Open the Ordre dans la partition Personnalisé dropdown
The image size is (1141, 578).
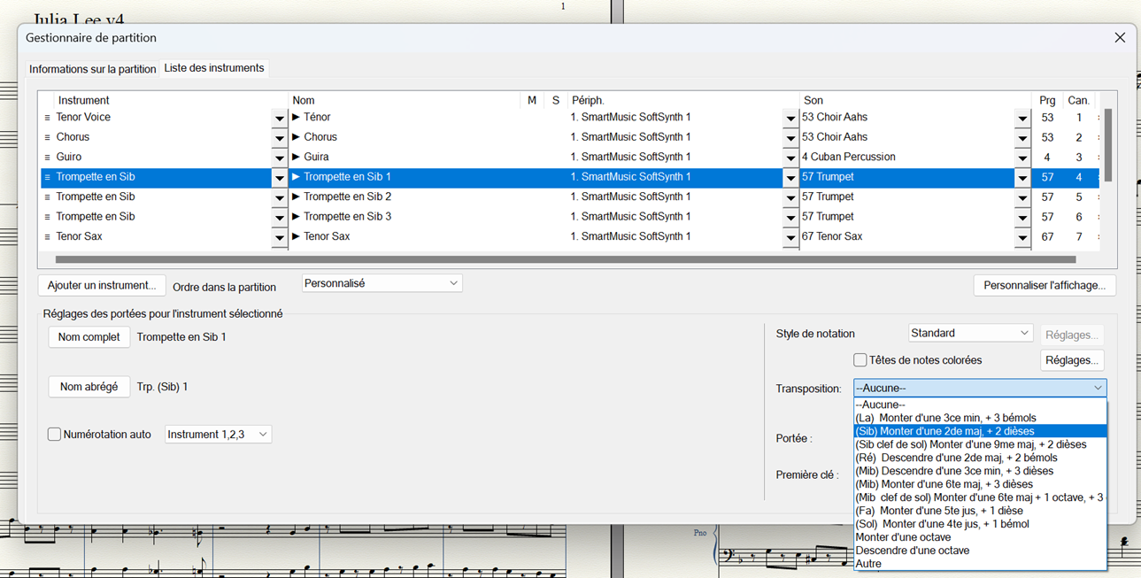382,284
